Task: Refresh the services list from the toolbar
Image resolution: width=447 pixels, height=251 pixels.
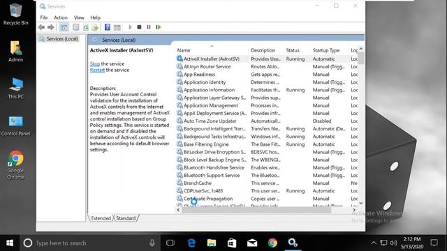Action: [85, 27]
